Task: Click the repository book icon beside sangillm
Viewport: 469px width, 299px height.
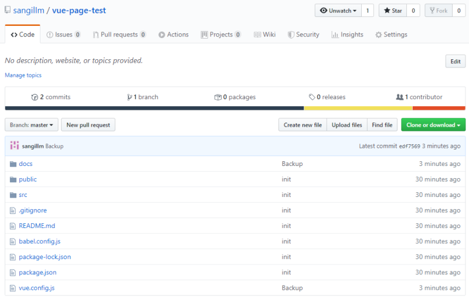Action: (x=8, y=10)
